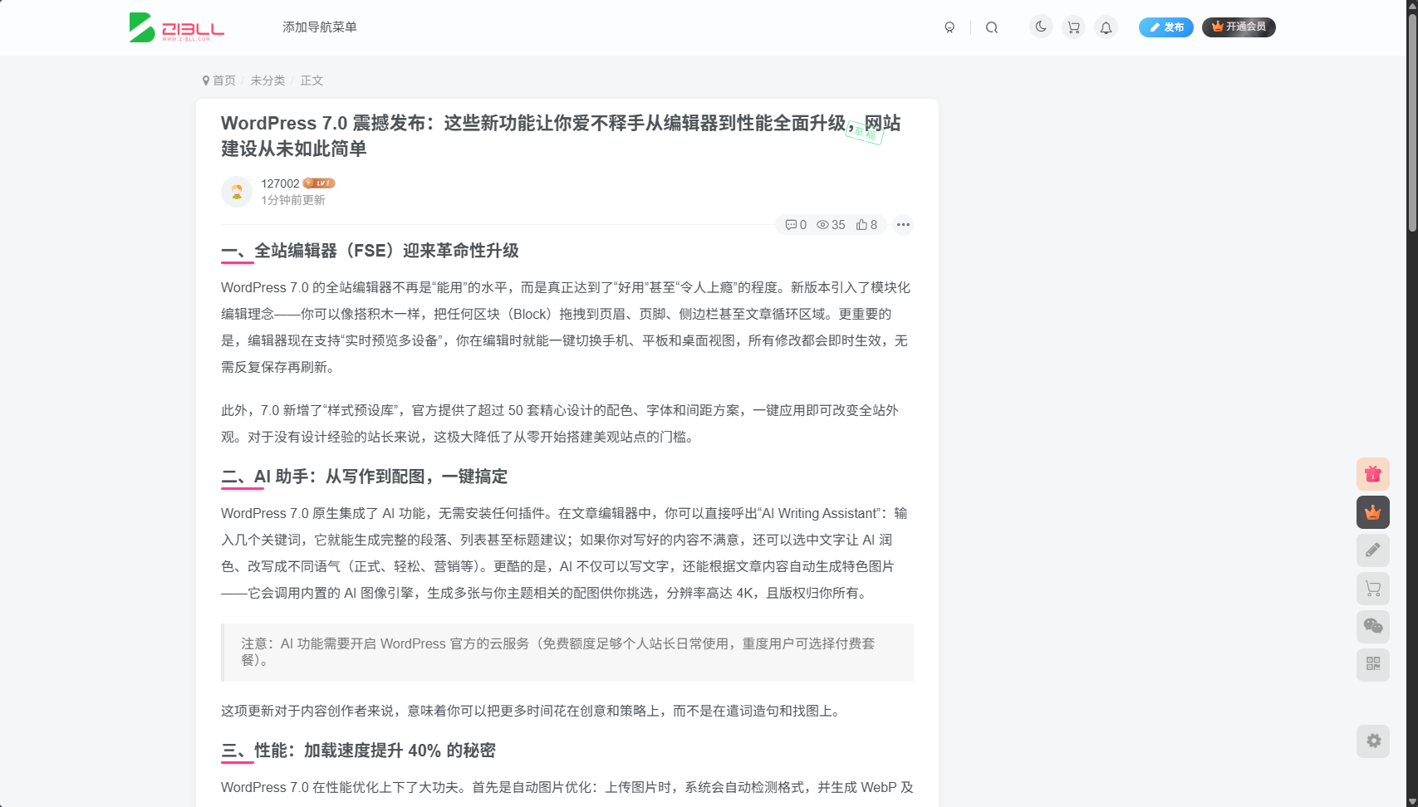Click the scrollbar down arrow
This screenshot has height=807, width=1418.
coord(1411,800)
